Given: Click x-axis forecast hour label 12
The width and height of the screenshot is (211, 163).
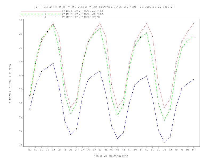Looking at the screenshot, I should 53,150.
